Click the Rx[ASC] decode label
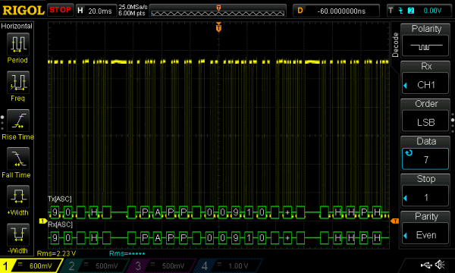455x273 pixels. tap(60, 224)
